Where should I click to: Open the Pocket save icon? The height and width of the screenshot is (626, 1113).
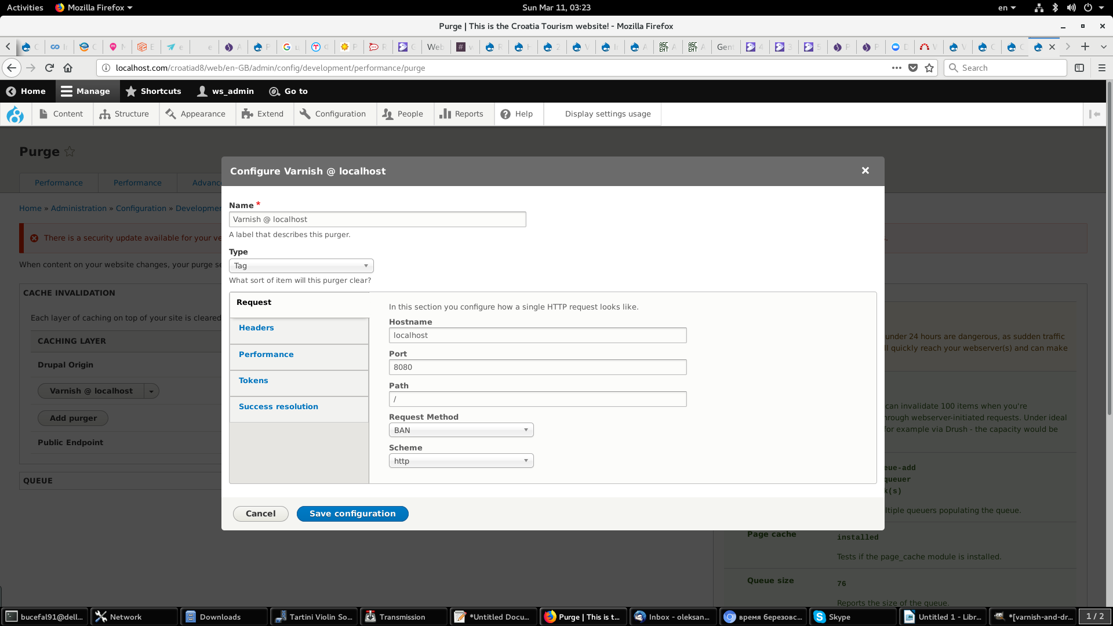pyautogui.click(x=913, y=68)
